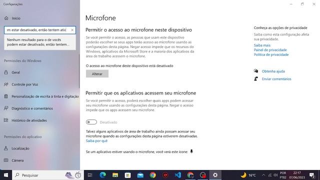Screen dimensions: 320x180
Task: Click the Obtenha ajuda chat icon
Action: [x=256, y=71]
